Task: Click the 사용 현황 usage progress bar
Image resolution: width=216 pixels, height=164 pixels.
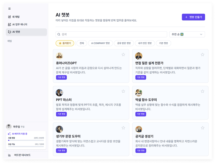Action: pos(26,140)
